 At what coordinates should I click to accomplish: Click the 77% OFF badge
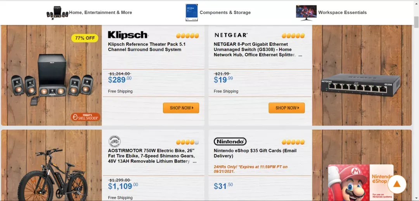point(85,38)
